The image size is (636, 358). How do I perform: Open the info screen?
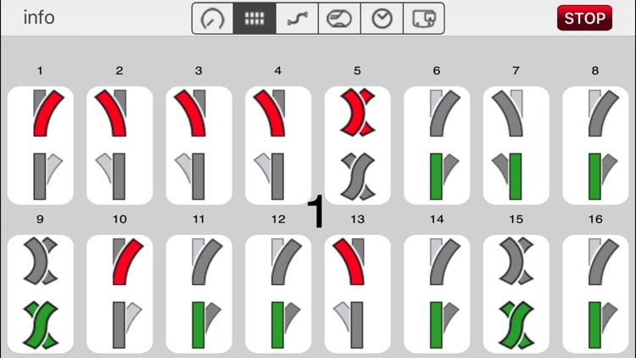click(39, 18)
